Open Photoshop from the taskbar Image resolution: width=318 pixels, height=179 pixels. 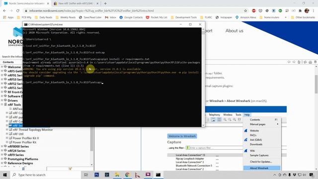click(97, 175)
